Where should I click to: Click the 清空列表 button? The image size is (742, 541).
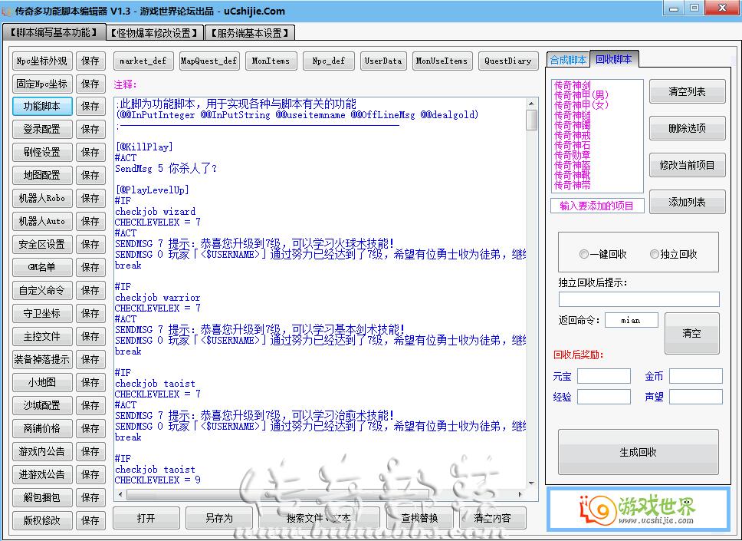coord(687,91)
